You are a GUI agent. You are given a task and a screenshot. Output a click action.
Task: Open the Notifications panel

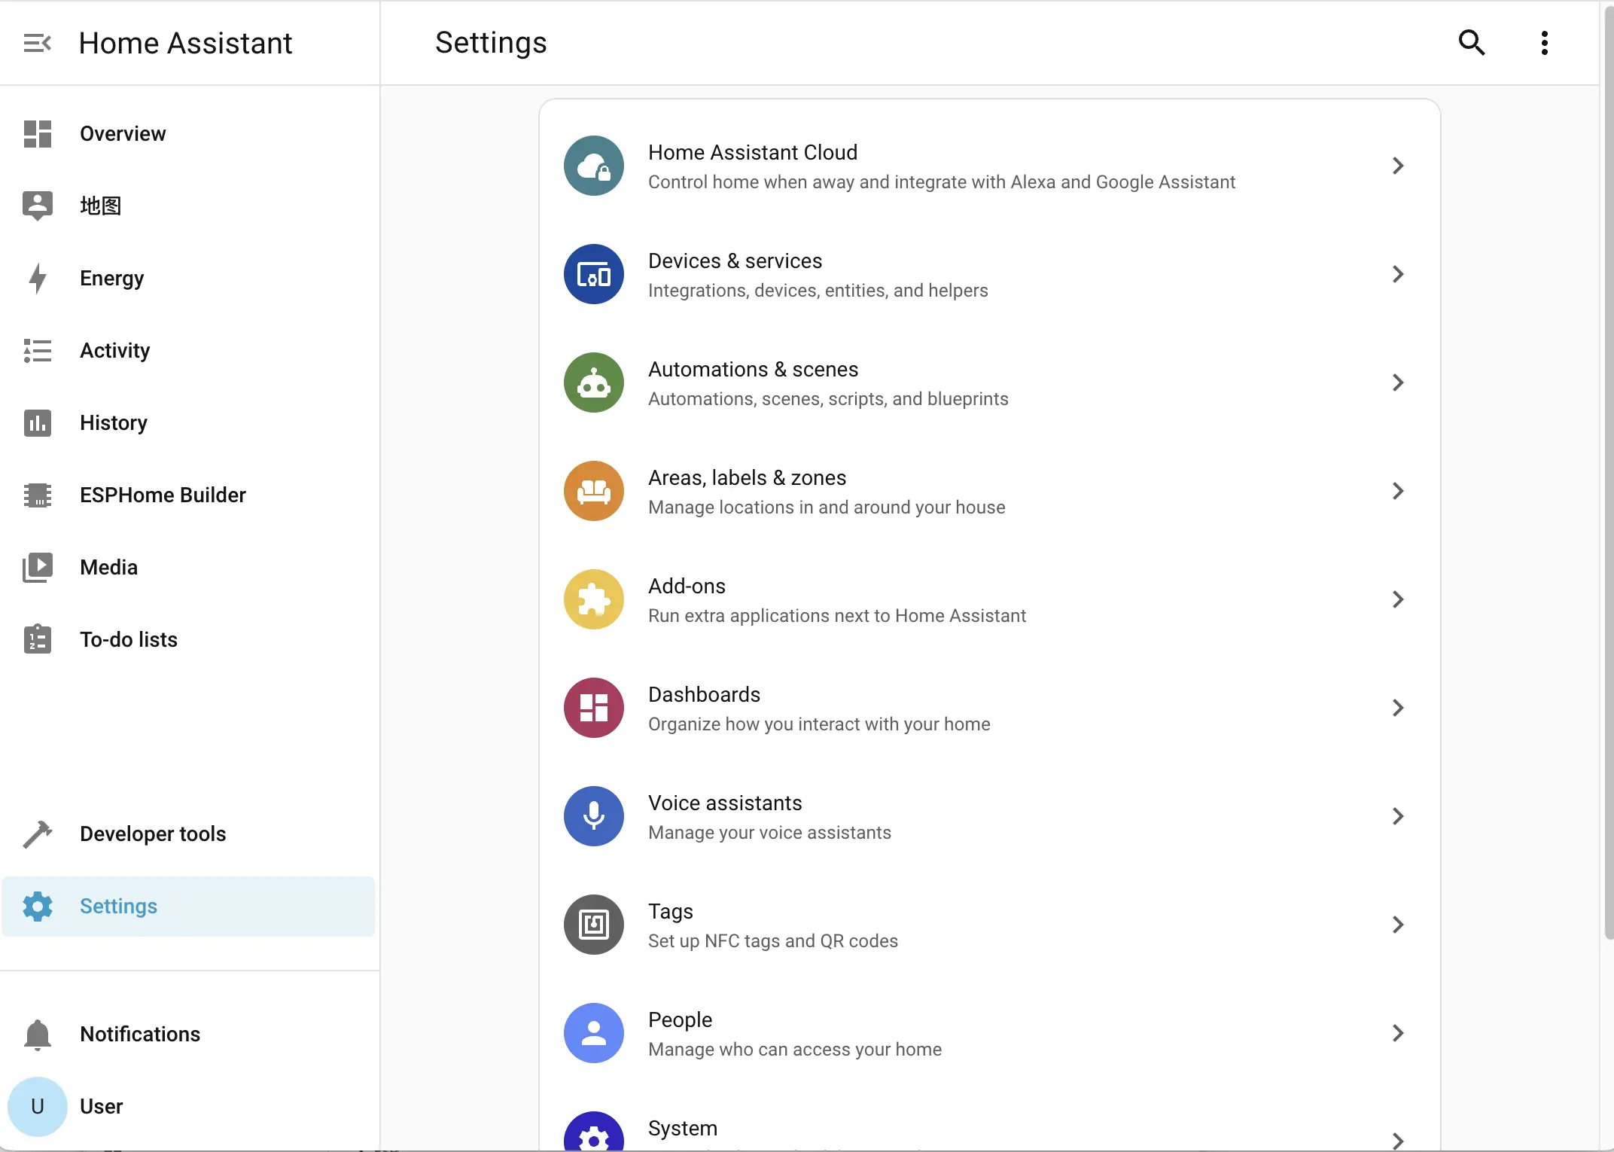pos(140,1035)
